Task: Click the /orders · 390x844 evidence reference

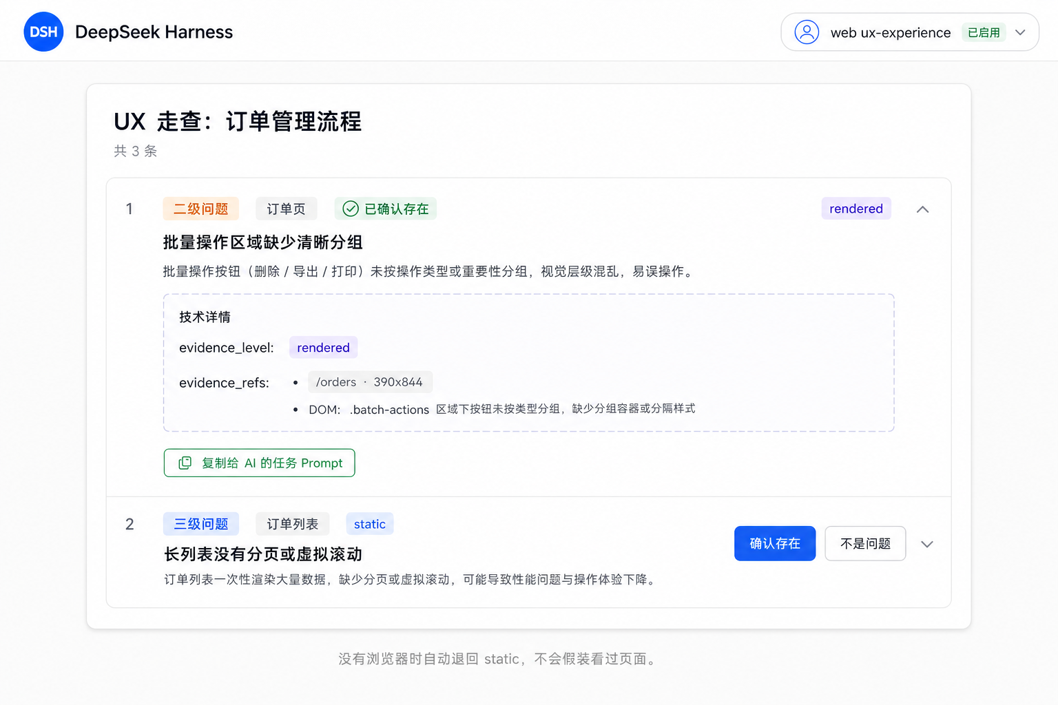Action: click(x=370, y=382)
